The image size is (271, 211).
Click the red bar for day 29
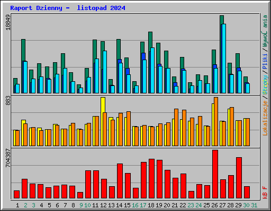point(239,178)
